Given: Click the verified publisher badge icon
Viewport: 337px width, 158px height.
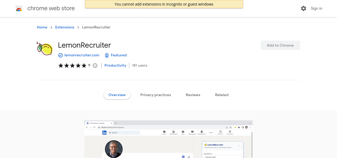Looking at the screenshot, I should tap(61, 55).
